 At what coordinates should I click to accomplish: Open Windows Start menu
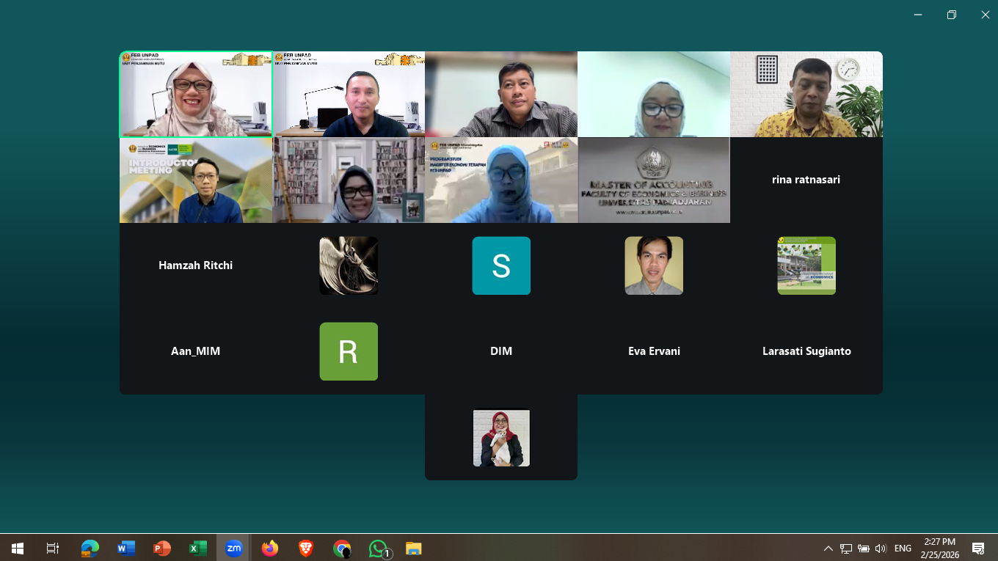[18, 548]
